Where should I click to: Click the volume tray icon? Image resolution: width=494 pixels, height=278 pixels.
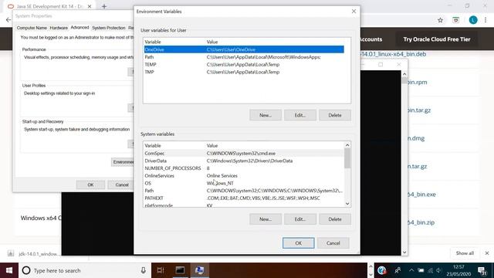(438, 270)
